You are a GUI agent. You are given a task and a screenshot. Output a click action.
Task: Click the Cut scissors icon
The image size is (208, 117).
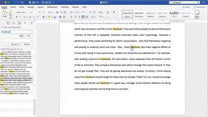10,12
